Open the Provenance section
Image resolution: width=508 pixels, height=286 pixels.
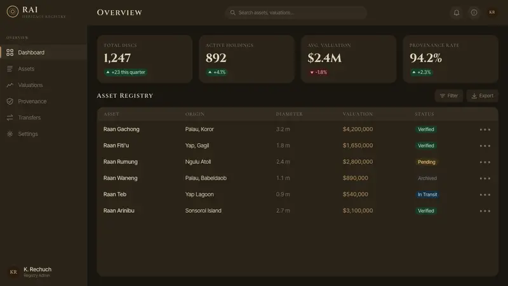point(43,101)
